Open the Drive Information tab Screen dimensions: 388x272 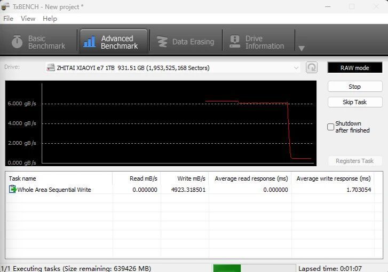[x=258, y=42]
